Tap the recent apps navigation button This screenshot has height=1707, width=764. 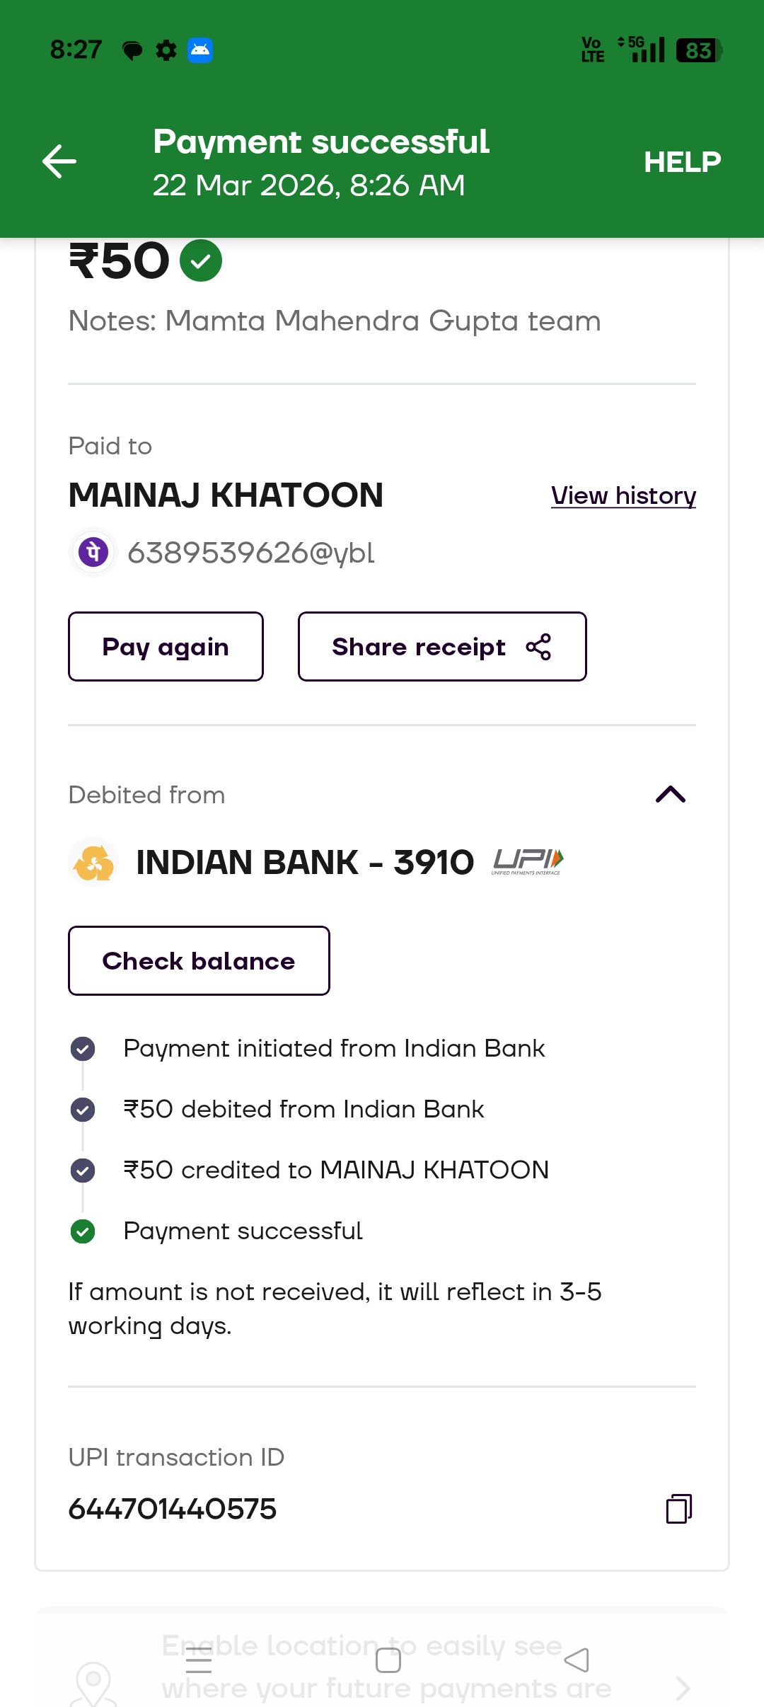[199, 1660]
